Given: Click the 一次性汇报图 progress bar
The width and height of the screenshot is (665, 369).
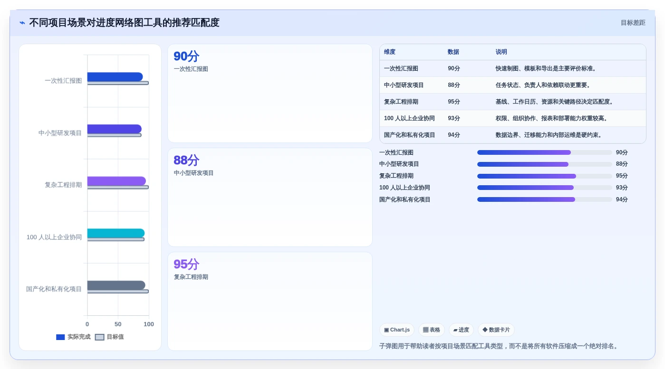Looking at the screenshot, I should coord(545,152).
